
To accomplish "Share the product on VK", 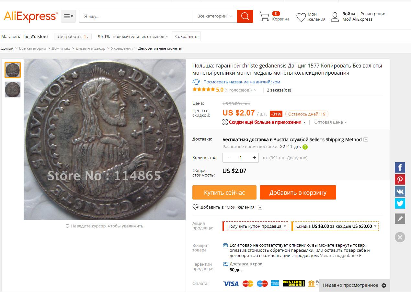I will [x=400, y=191].
